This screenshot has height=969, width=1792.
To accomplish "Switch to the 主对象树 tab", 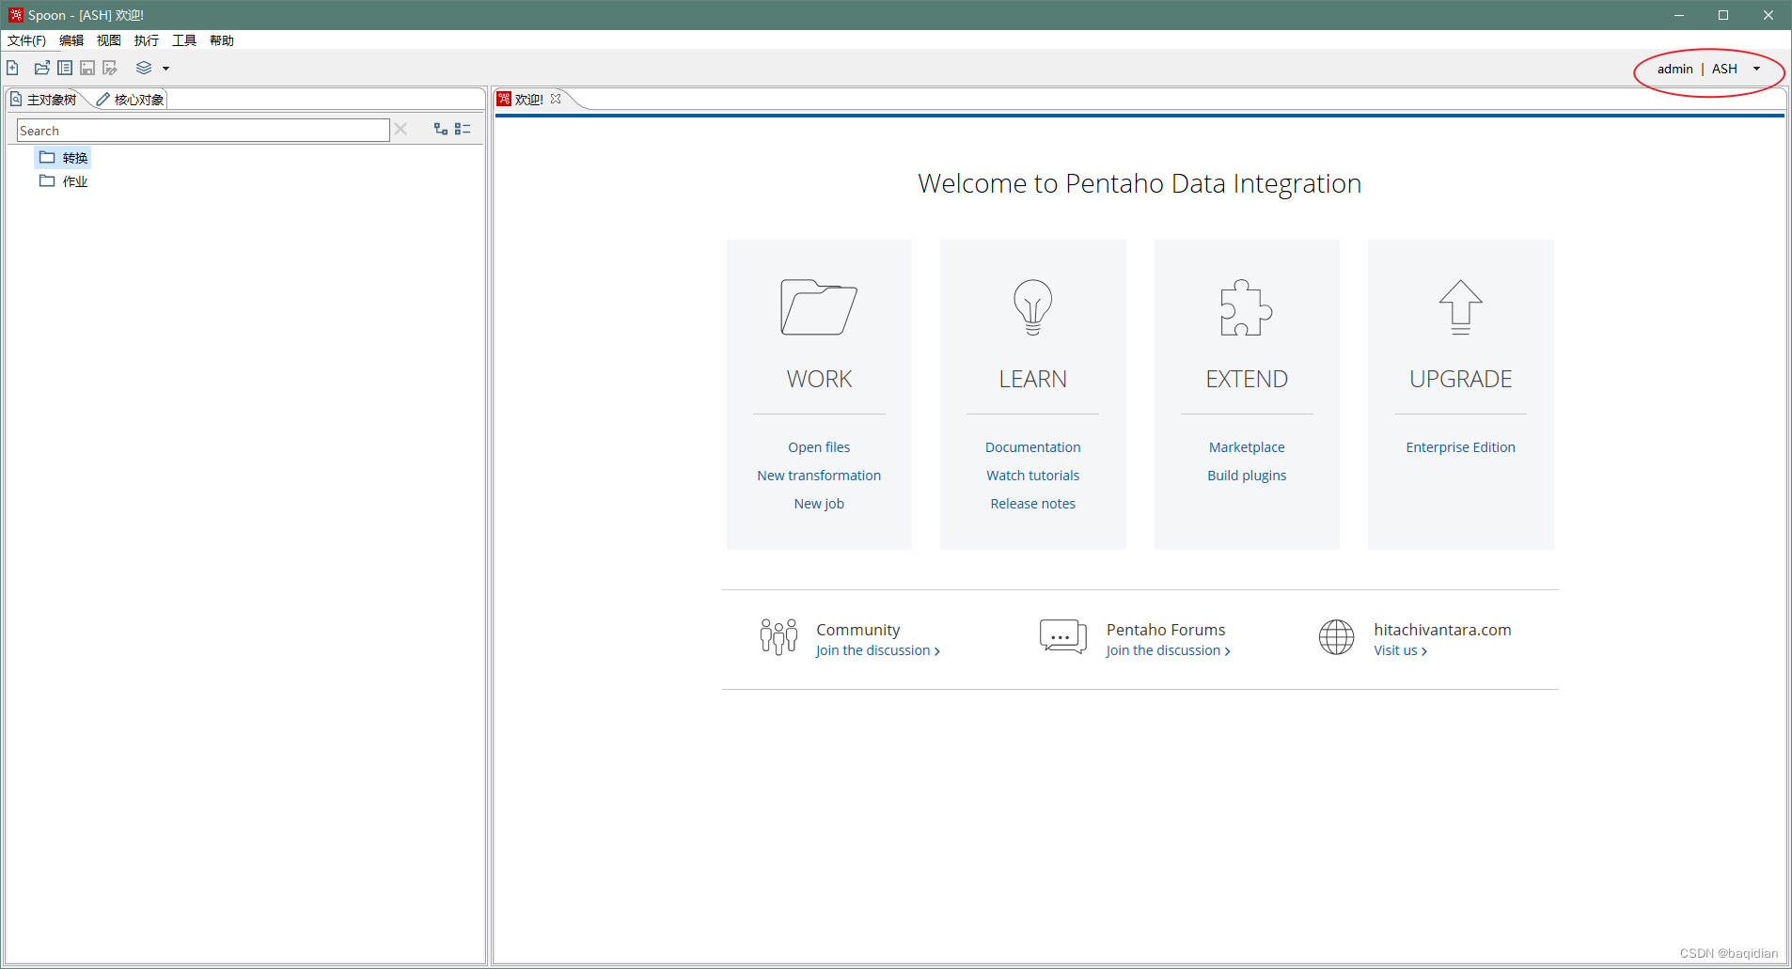I will (43, 100).
